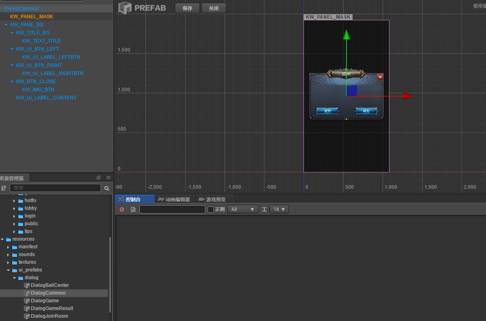Select the KW_TEXT_TITLE node
This screenshot has width=486, height=321.
point(41,41)
